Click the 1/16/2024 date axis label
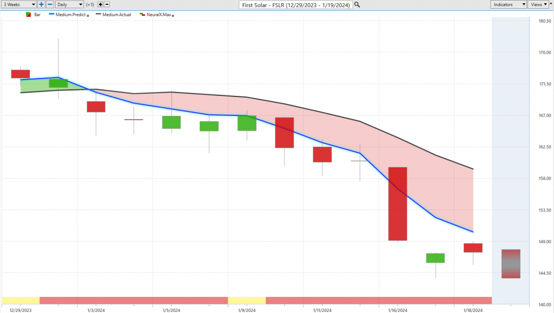Viewport: 554px width, 313px height. [x=398, y=310]
